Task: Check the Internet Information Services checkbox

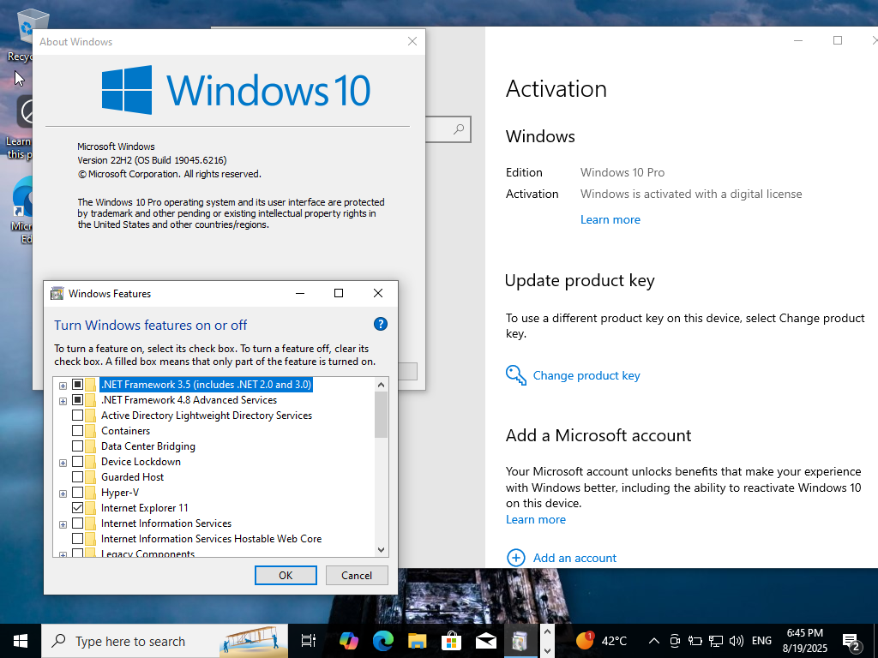Action: click(x=77, y=523)
